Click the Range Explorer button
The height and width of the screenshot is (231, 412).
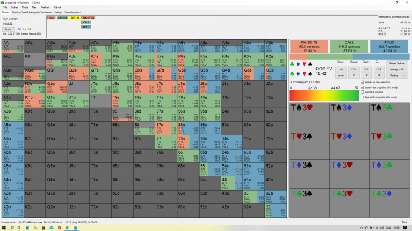click(x=397, y=63)
